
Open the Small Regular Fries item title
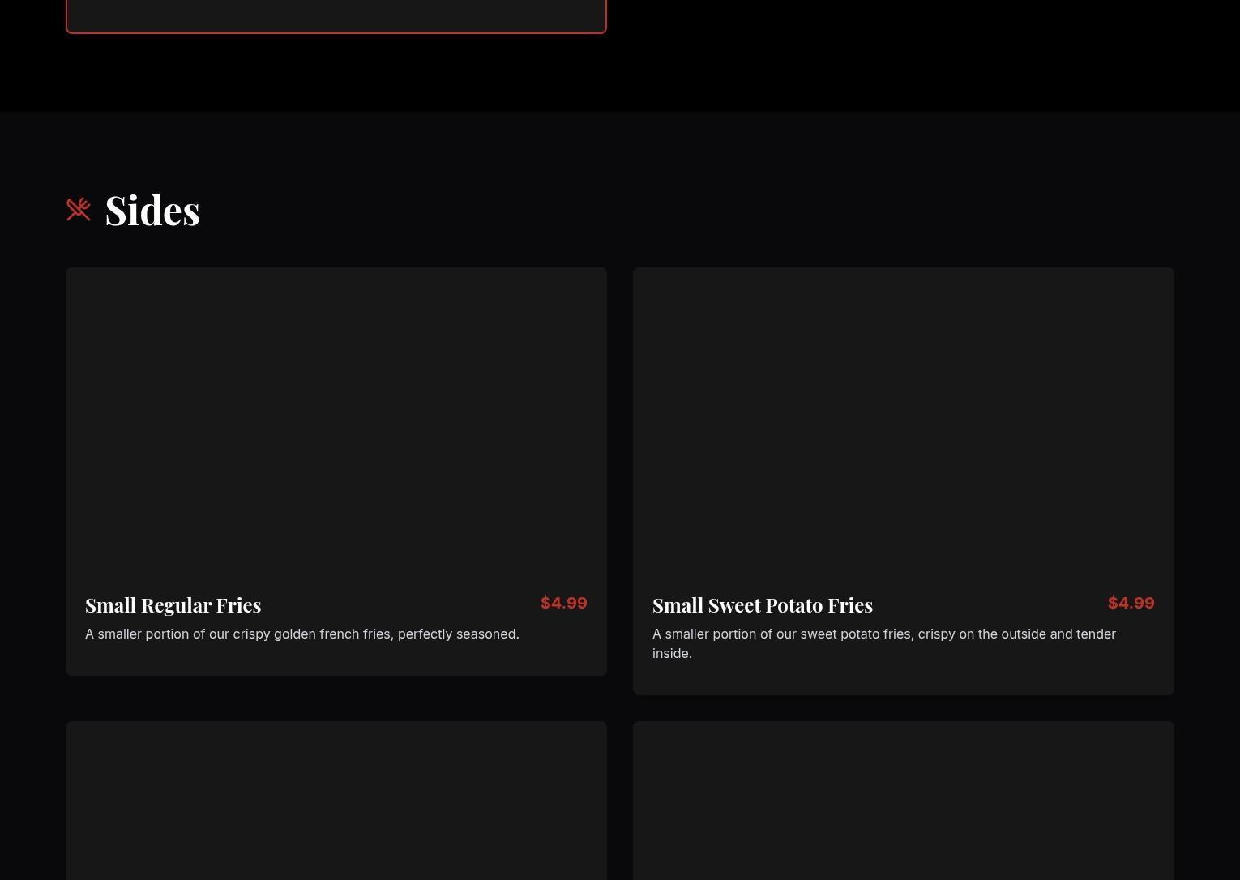click(173, 605)
